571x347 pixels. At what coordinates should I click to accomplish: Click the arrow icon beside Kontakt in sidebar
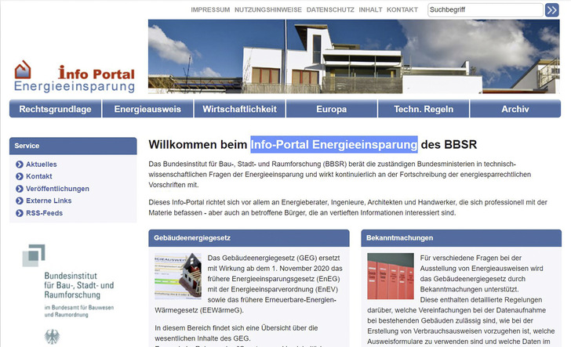(x=20, y=176)
